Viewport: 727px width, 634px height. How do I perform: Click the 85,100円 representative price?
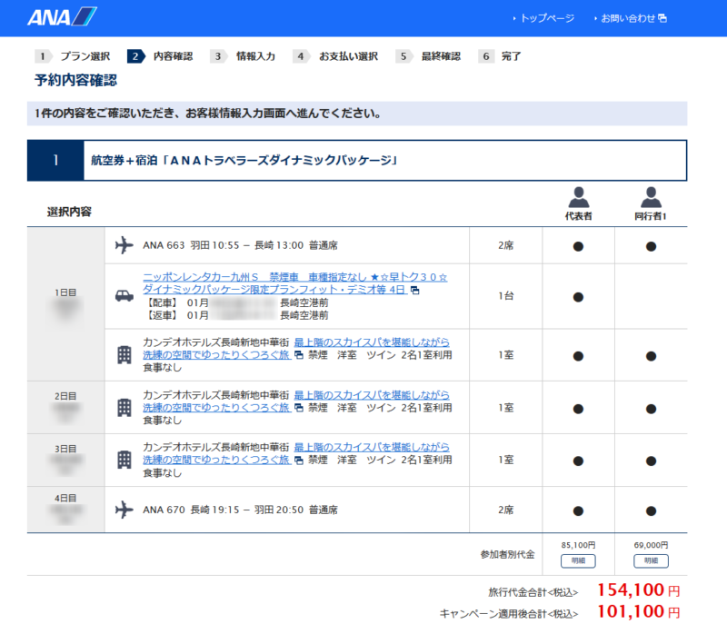[x=578, y=545]
